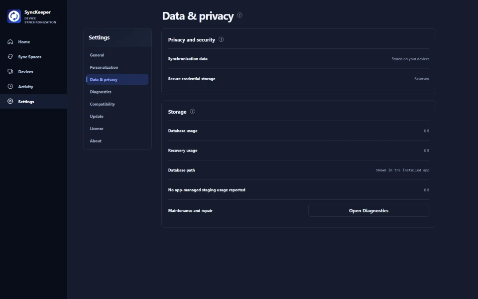Click the Privacy and security heading
The width and height of the screenshot is (478, 299).
click(x=191, y=40)
